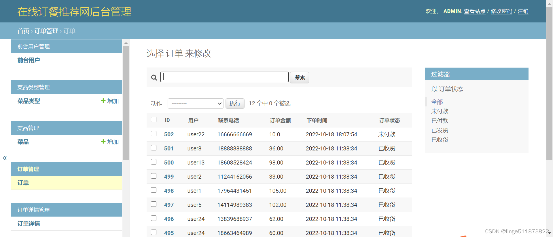Click the 修改密码 link
The image size is (553, 237).
click(x=501, y=11)
